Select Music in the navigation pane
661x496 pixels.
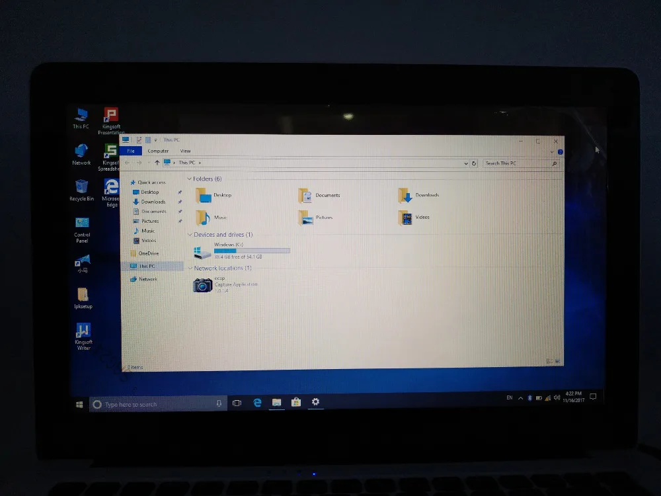[144, 231]
